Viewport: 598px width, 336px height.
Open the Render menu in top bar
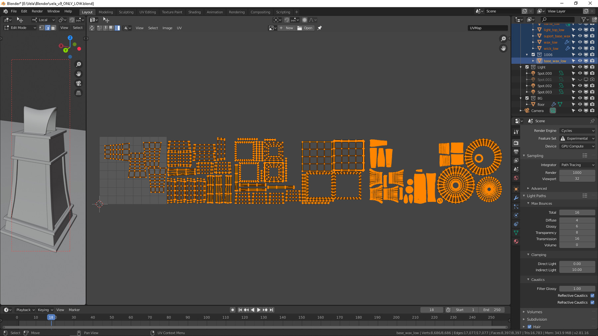[37, 11]
